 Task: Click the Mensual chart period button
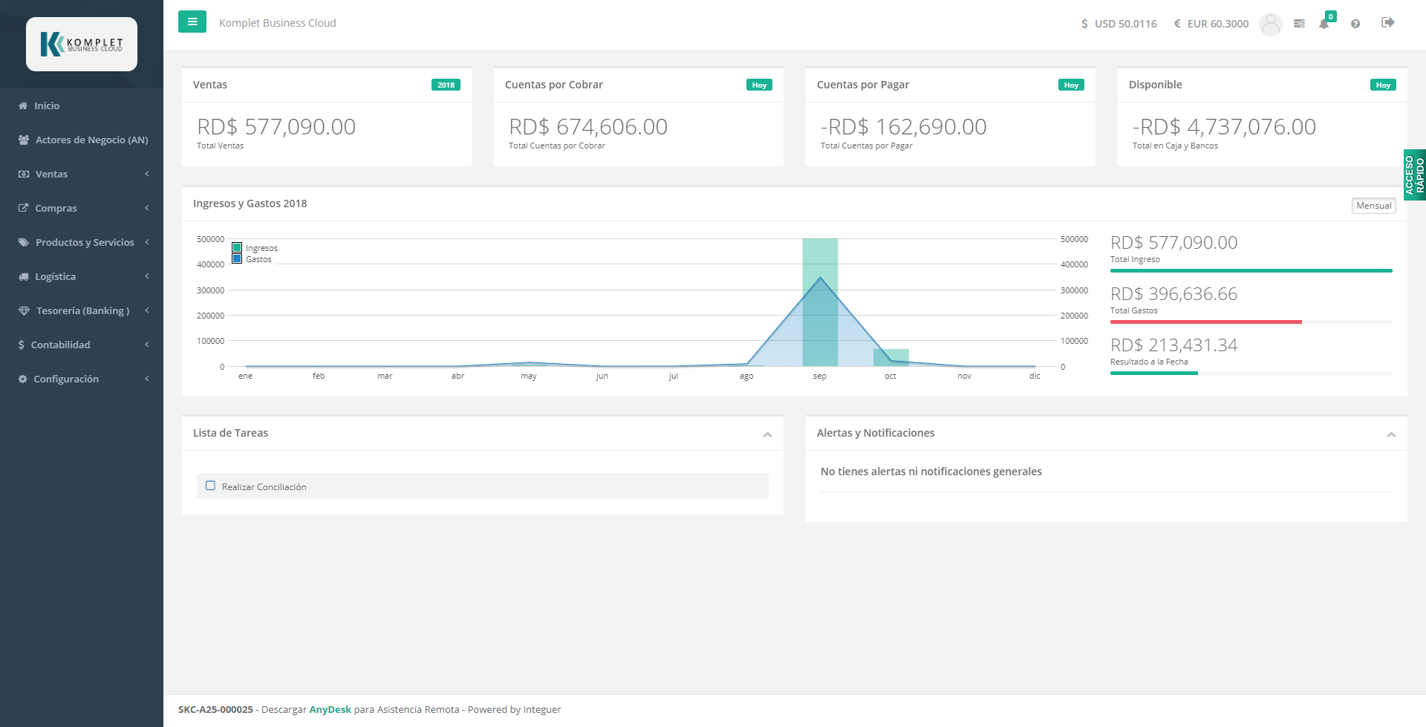pos(1373,206)
